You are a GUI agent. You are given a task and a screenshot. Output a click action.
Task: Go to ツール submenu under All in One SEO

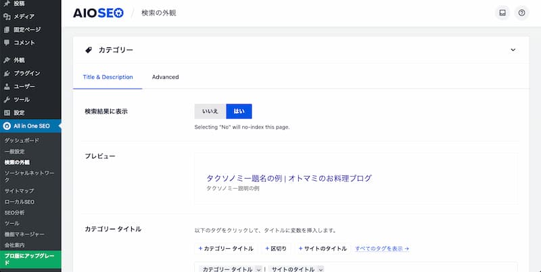pyautogui.click(x=11, y=223)
